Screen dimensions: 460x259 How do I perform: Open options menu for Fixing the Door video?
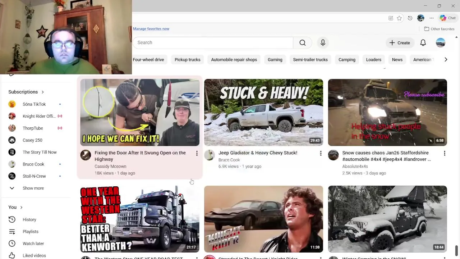(x=197, y=154)
